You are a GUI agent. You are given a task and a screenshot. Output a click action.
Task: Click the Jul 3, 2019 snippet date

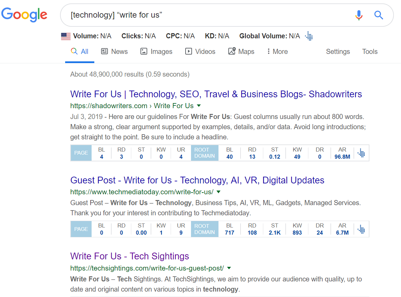point(87,117)
